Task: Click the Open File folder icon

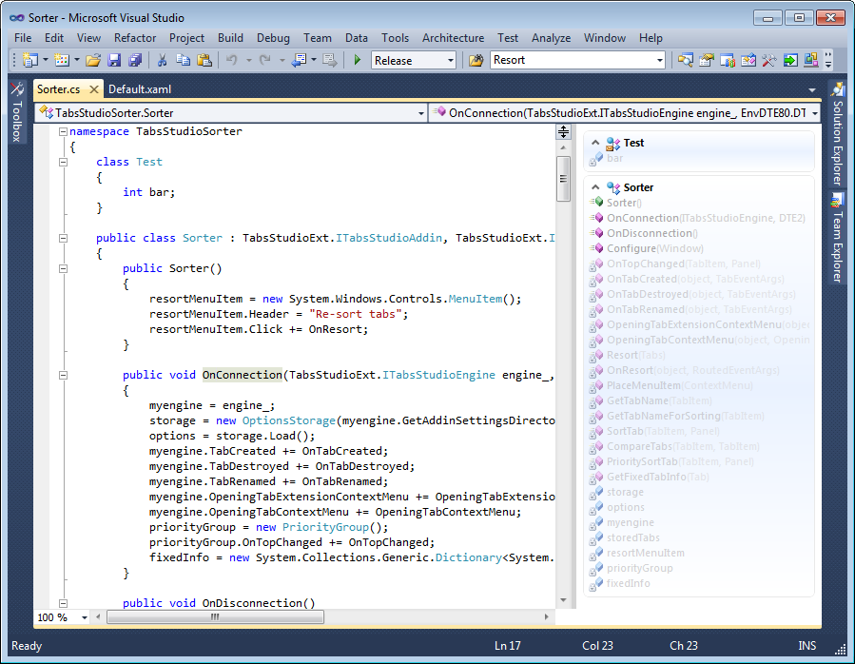Action: pyautogui.click(x=92, y=60)
